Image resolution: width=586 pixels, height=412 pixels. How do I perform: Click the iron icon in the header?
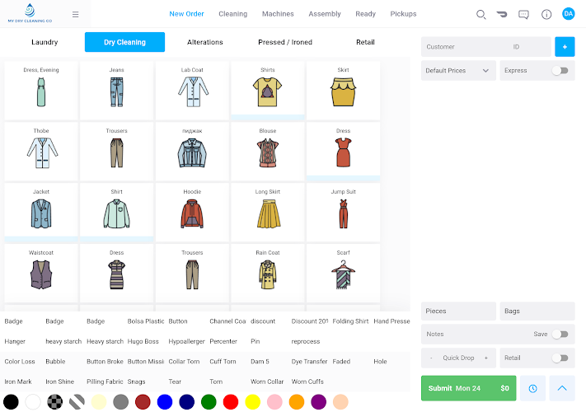coord(502,14)
